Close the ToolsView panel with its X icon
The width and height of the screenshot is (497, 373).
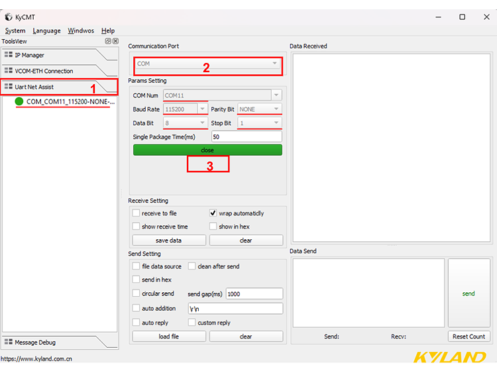click(x=116, y=41)
